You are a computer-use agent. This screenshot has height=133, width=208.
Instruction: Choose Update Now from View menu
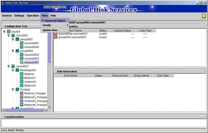click(x=55, y=30)
